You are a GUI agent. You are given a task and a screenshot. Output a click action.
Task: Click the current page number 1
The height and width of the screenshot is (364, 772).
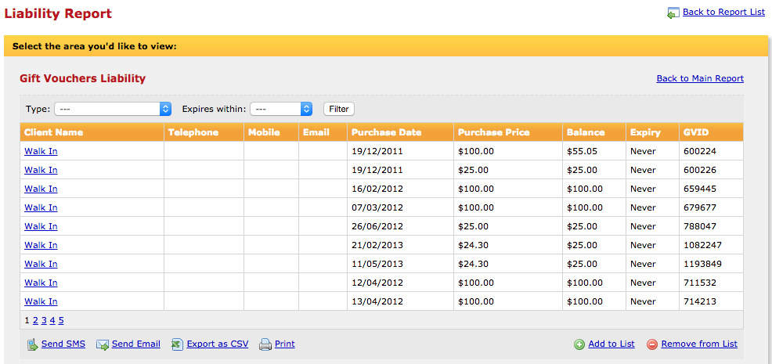pos(27,321)
